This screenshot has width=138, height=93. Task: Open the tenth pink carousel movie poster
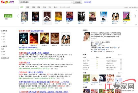[127, 16]
